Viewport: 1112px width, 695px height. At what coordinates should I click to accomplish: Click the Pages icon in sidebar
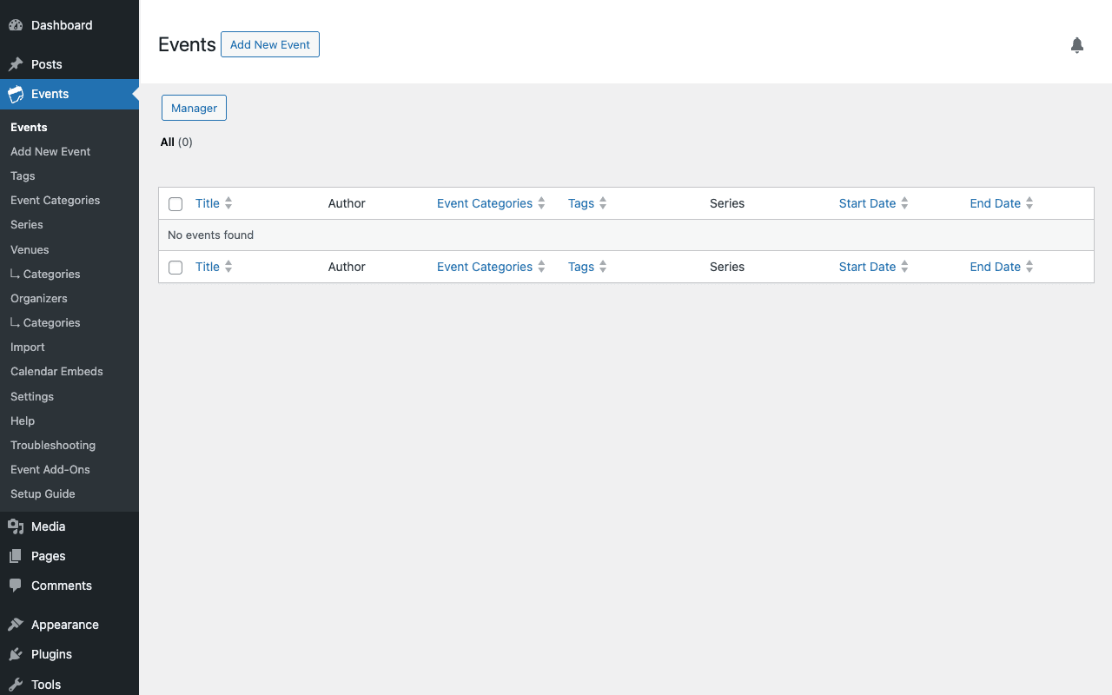[16, 556]
